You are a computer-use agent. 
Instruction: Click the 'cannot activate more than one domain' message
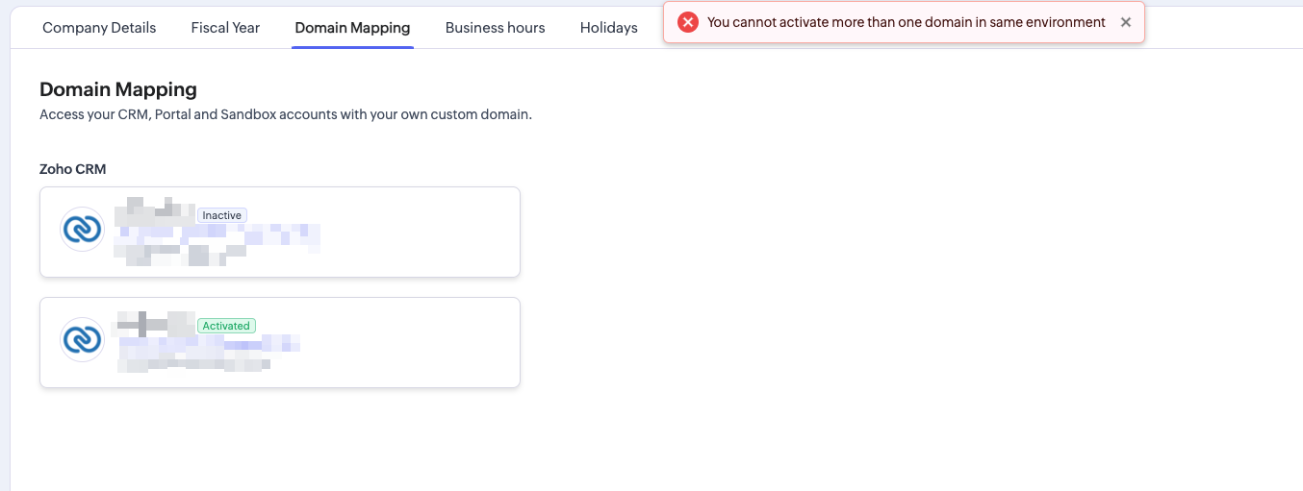906,22
